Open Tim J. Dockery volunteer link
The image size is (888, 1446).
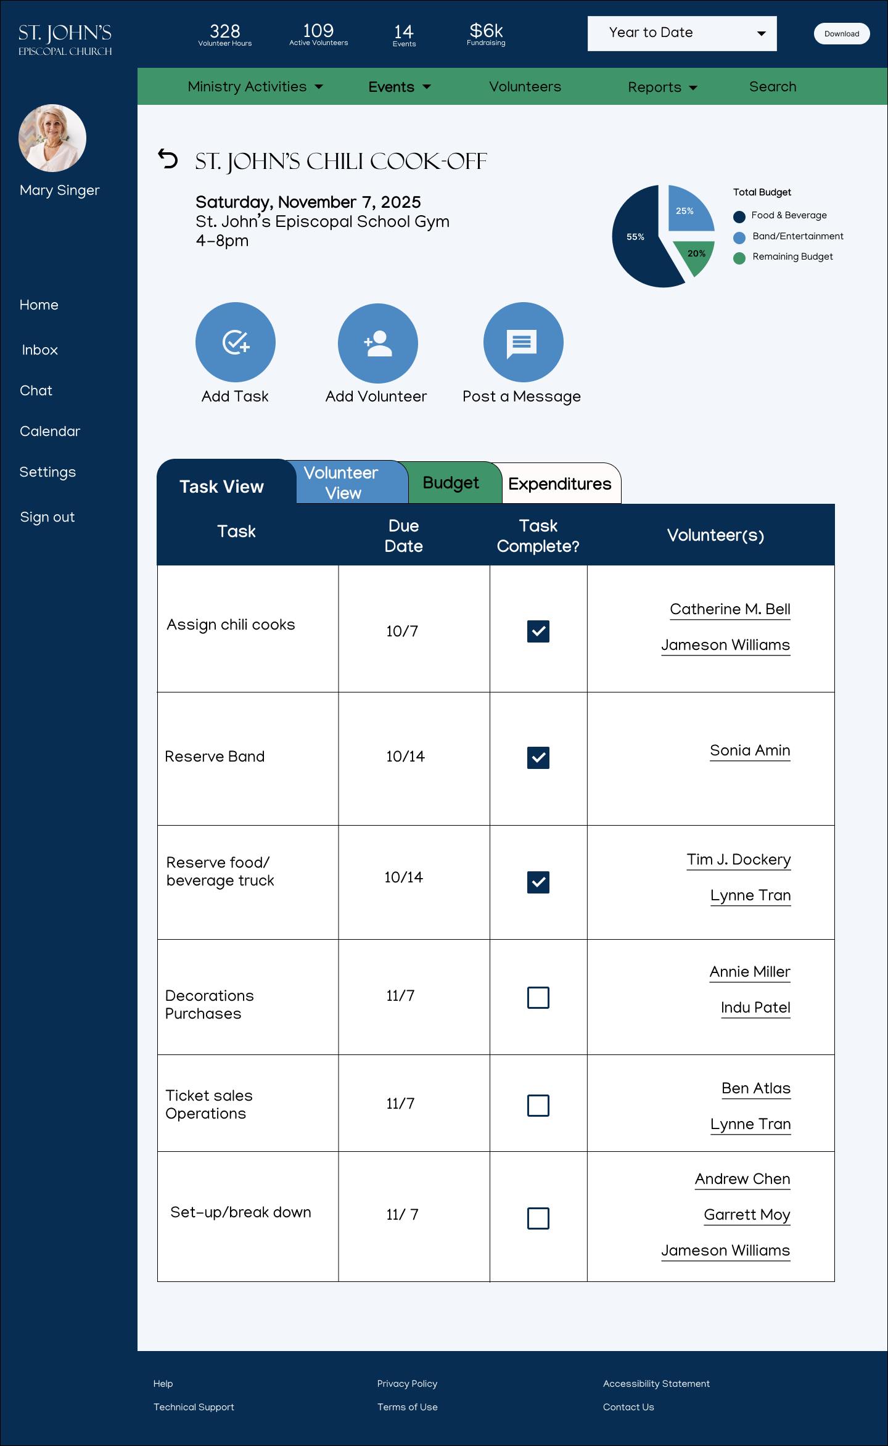pos(739,860)
